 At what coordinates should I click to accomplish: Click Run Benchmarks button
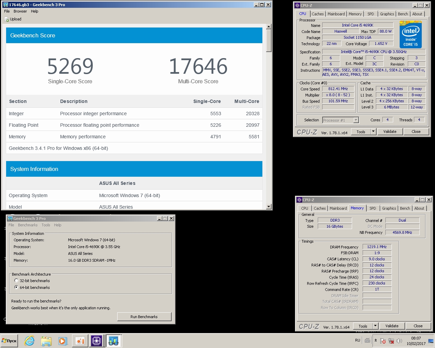click(144, 317)
